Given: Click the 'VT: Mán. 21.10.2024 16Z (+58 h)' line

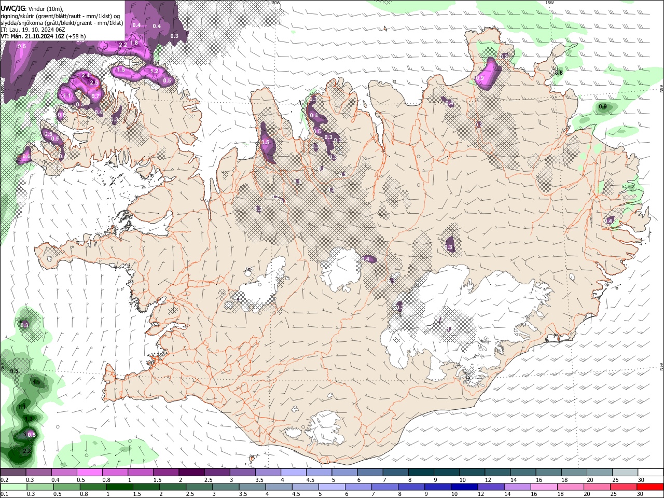Looking at the screenshot, I should 44,36.
